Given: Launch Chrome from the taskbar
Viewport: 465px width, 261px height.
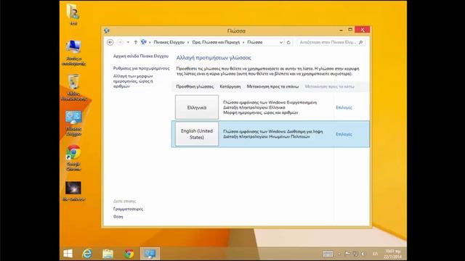Looking at the screenshot, I should [129, 254].
